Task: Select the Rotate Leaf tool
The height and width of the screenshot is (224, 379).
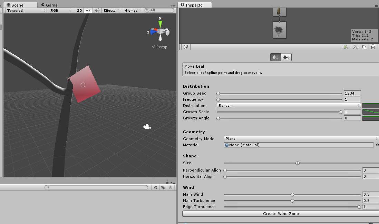Action: (x=286, y=57)
